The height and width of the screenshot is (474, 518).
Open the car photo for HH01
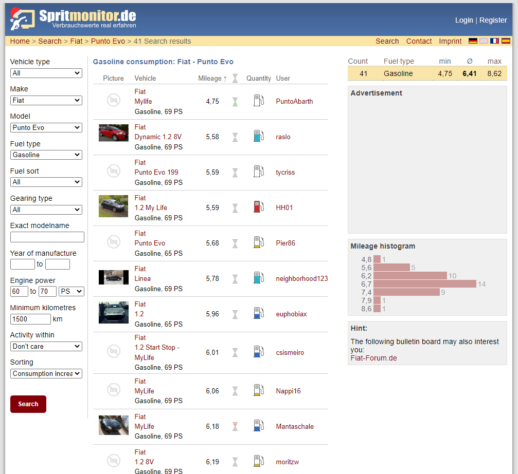(x=114, y=206)
